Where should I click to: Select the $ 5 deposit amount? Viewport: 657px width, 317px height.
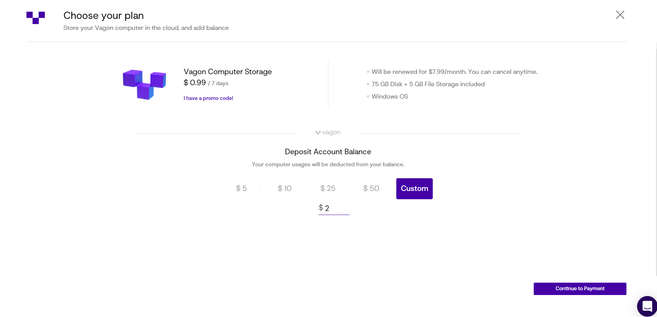point(241,189)
